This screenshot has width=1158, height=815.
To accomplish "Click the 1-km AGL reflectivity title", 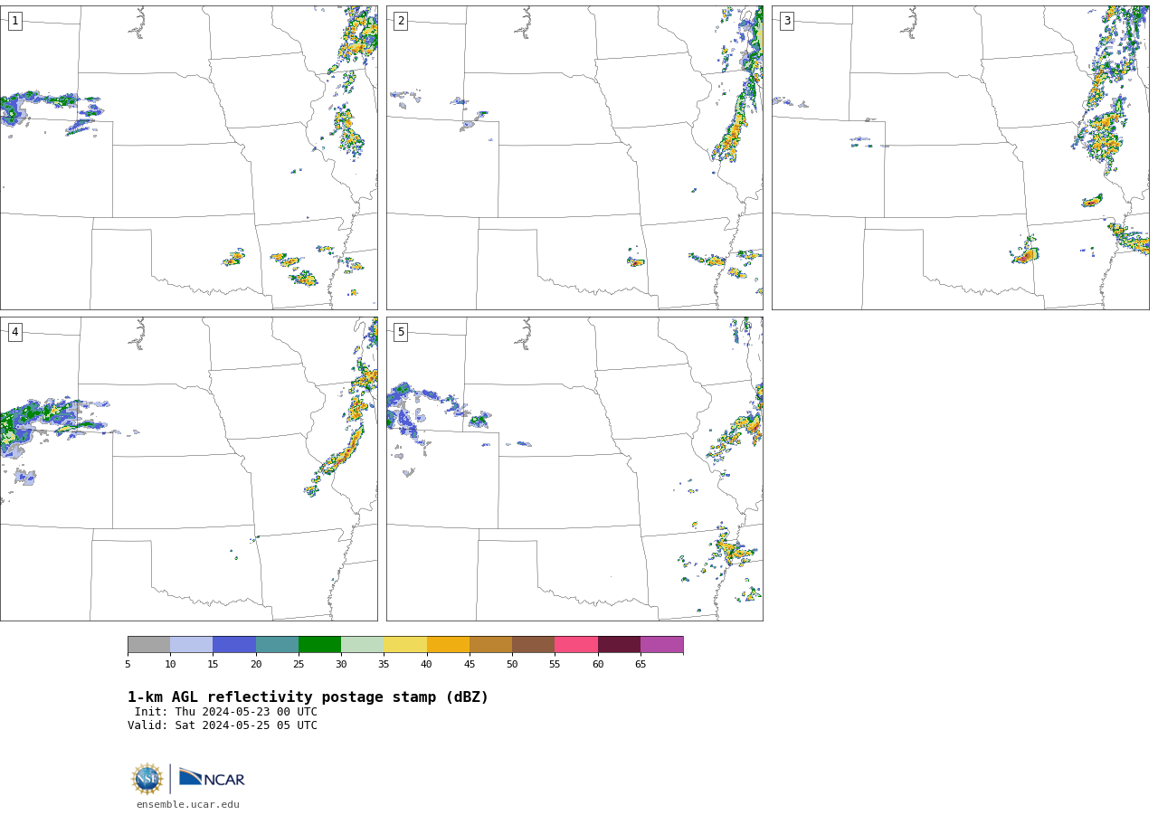I will coord(308,697).
